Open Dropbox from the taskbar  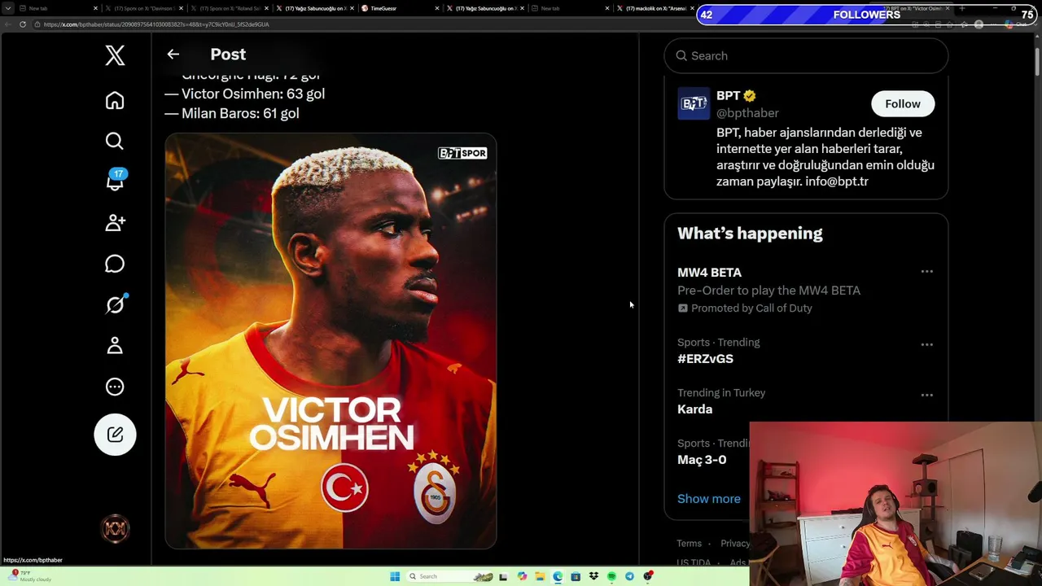coord(593,576)
